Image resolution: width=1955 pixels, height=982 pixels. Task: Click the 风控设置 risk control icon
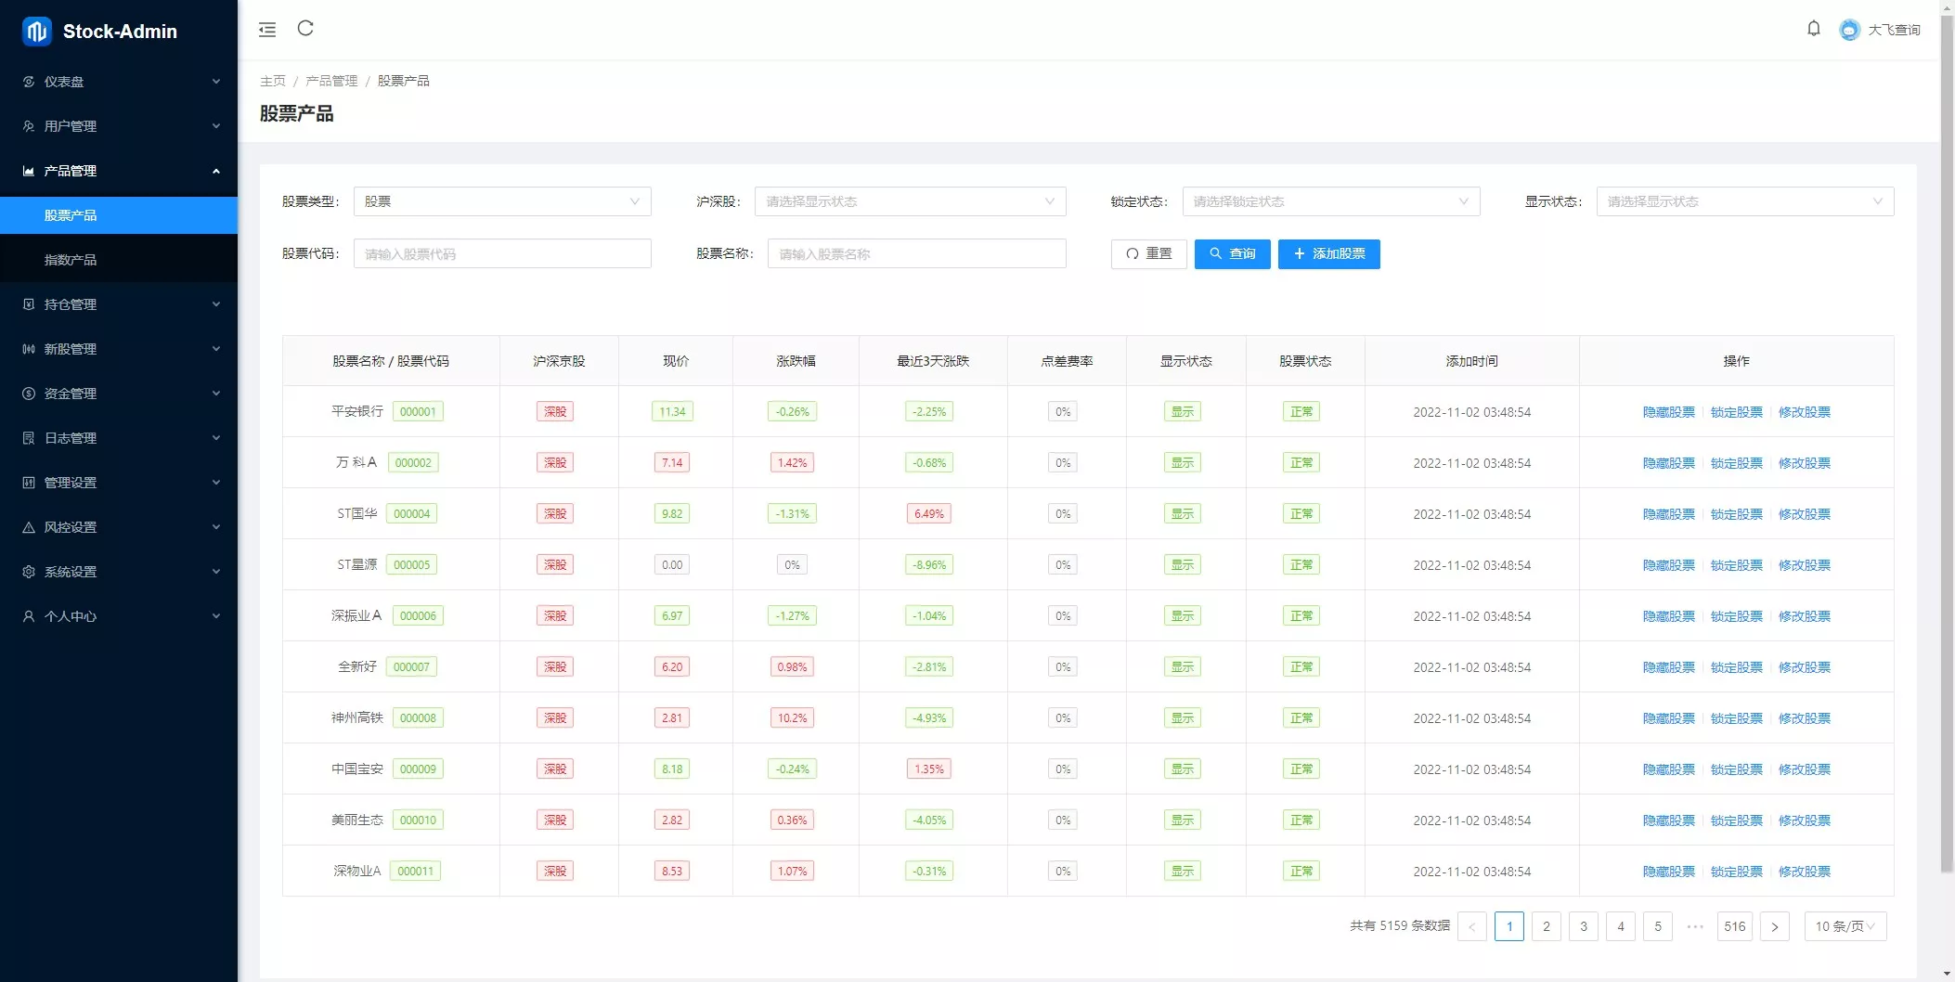click(28, 526)
